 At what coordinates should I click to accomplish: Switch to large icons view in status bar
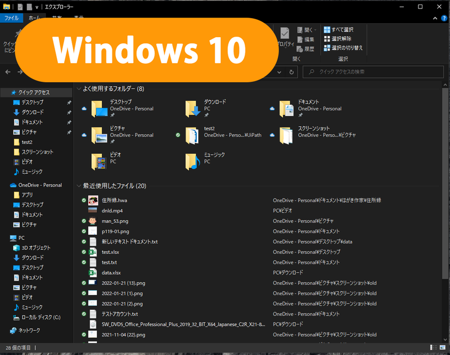[443, 348]
